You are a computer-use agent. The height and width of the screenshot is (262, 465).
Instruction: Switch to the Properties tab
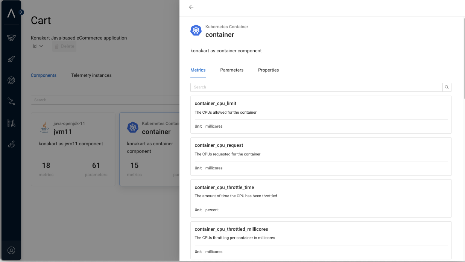pyautogui.click(x=268, y=70)
